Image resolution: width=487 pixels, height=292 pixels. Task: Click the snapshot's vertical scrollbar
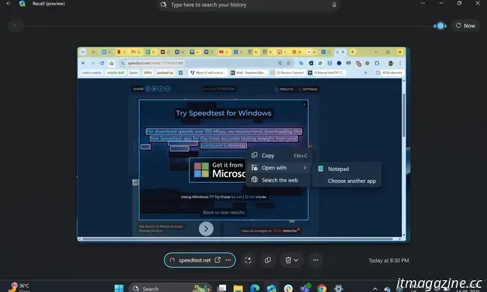(x=404, y=115)
